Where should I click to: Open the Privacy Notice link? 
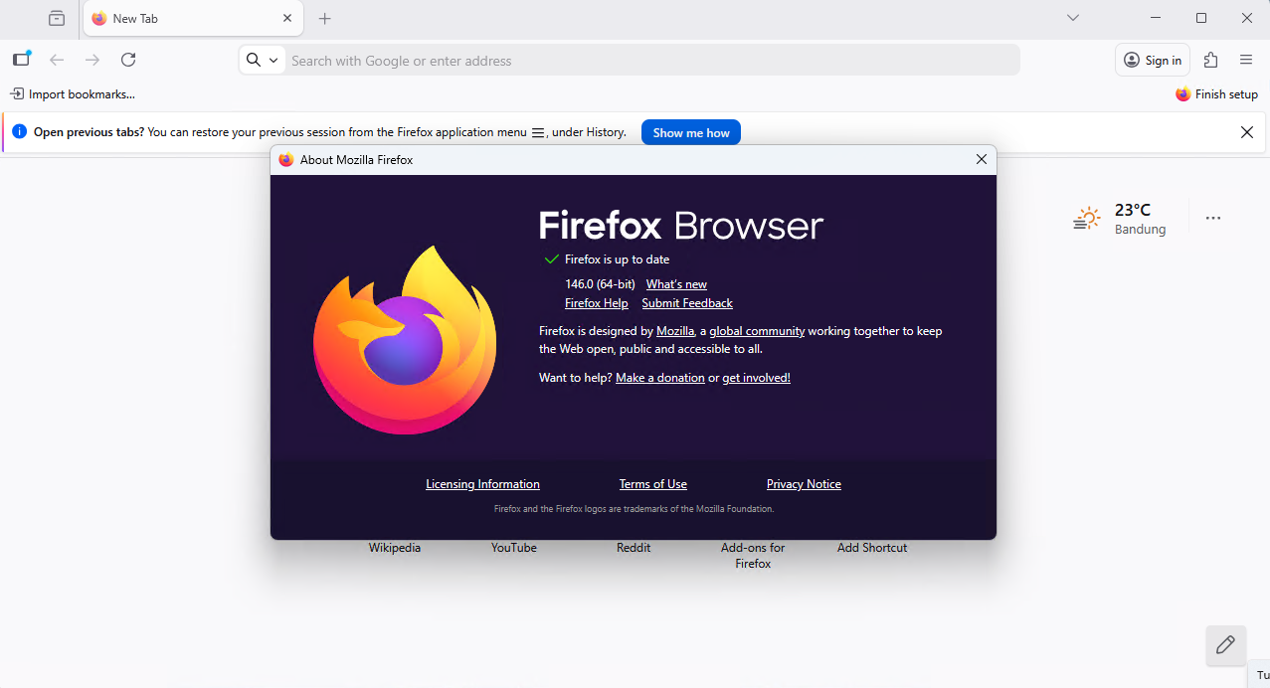coord(804,484)
